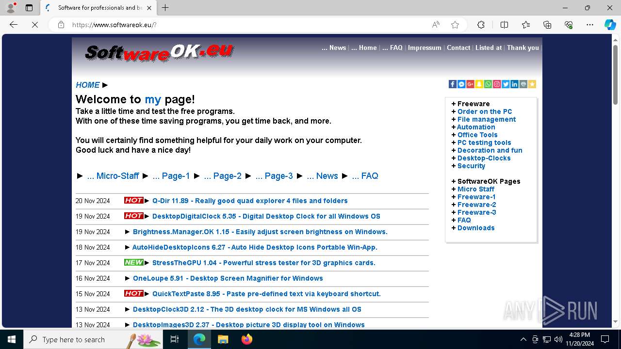Viewport: 621px width, 349px height.
Task: Open Collections panel
Action: (547, 25)
